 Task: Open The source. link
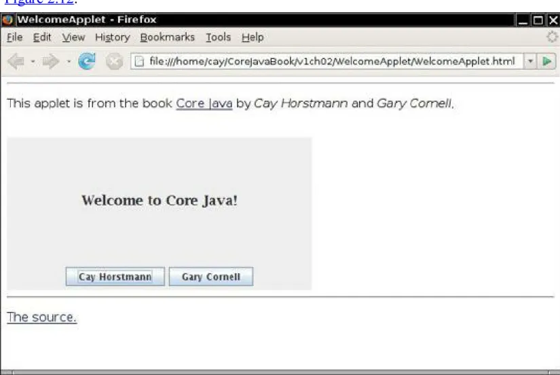(42, 317)
